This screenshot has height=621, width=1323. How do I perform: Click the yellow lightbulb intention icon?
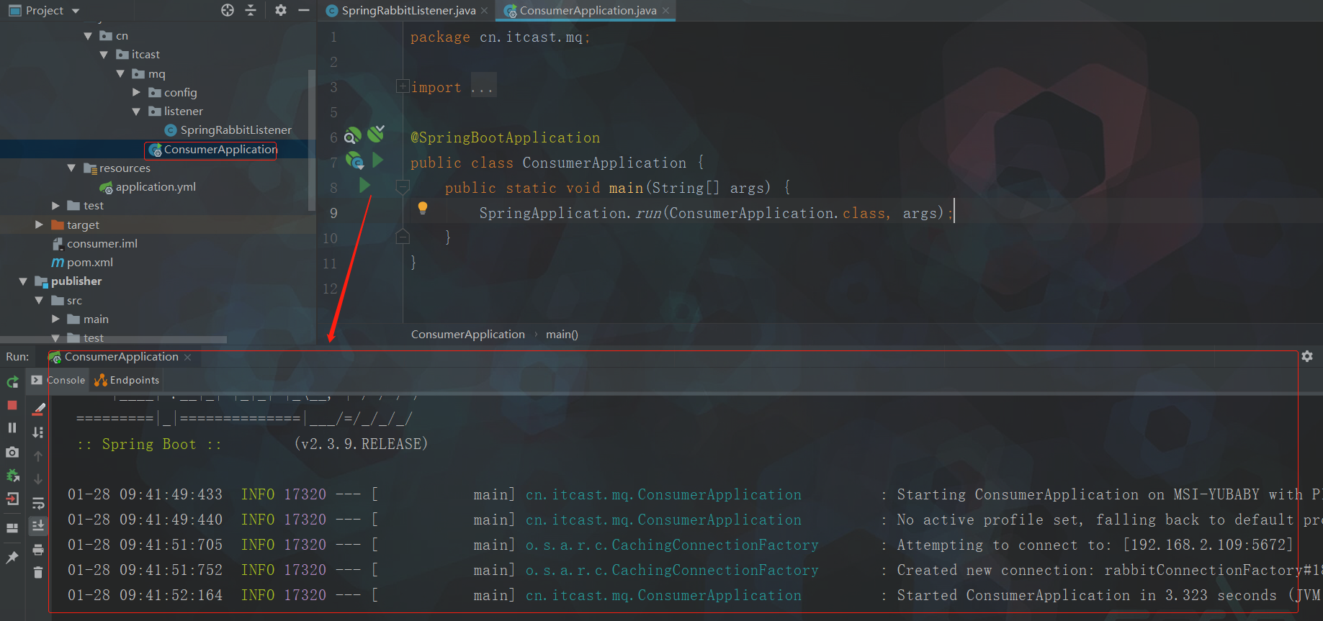423,208
